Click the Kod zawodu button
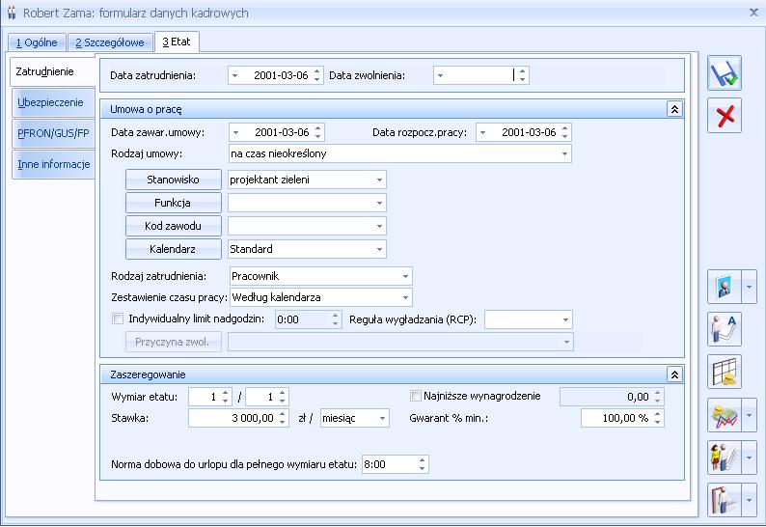766x527 pixels. (174, 227)
